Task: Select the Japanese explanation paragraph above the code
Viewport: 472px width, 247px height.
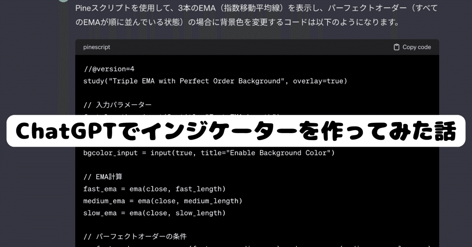Action: pos(256,14)
